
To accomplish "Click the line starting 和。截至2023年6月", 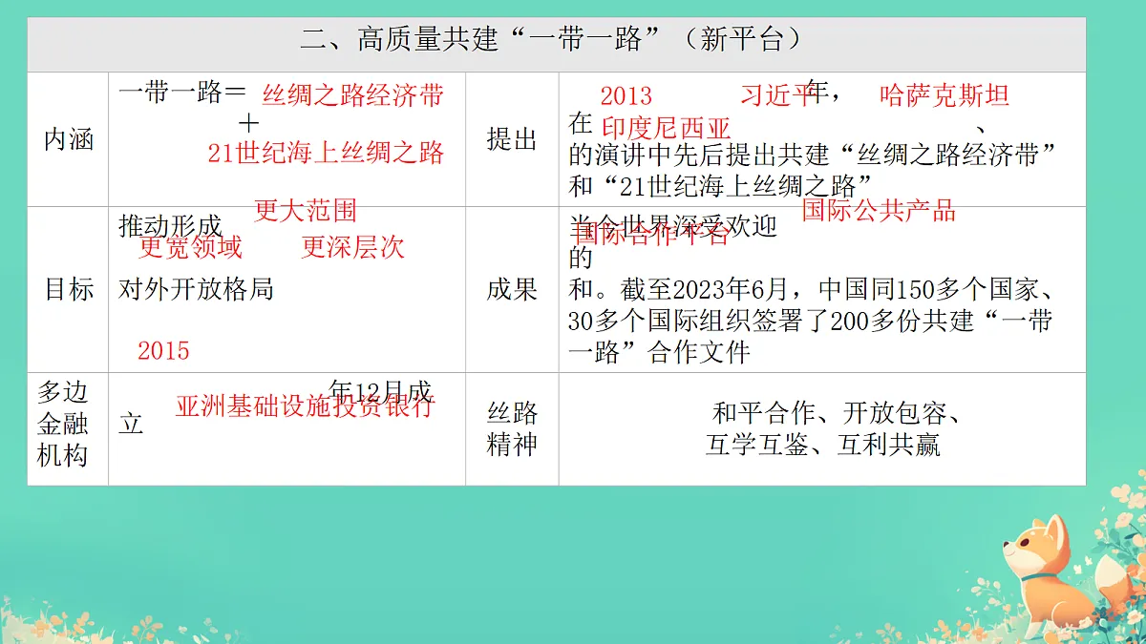I will [x=812, y=289].
